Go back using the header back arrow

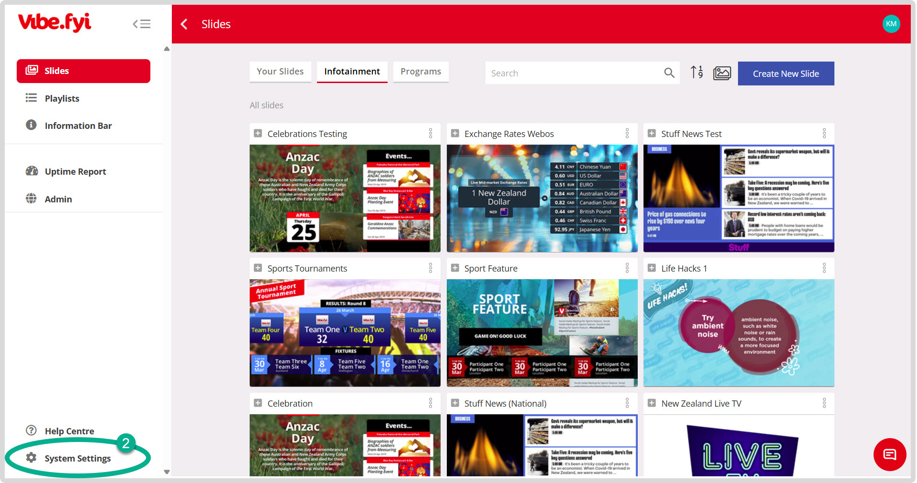(184, 24)
